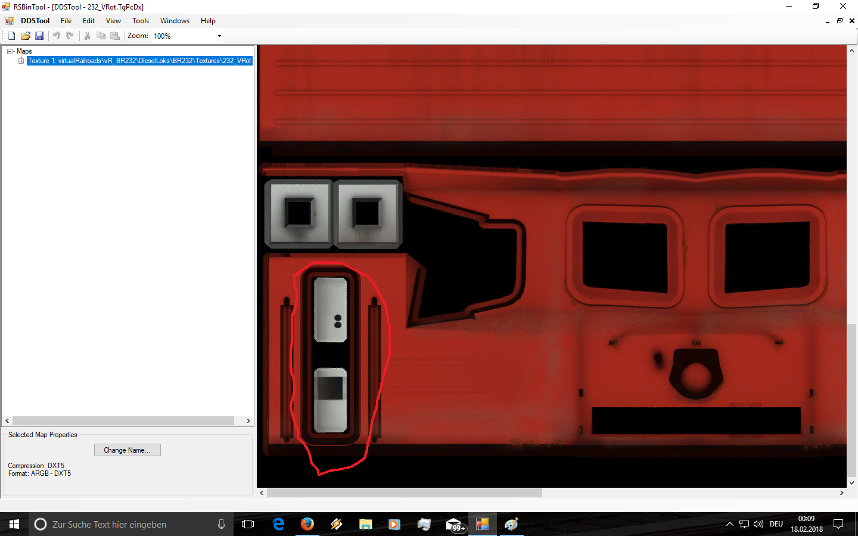Open the Windows menu

pyautogui.click(x=175, y=21)
